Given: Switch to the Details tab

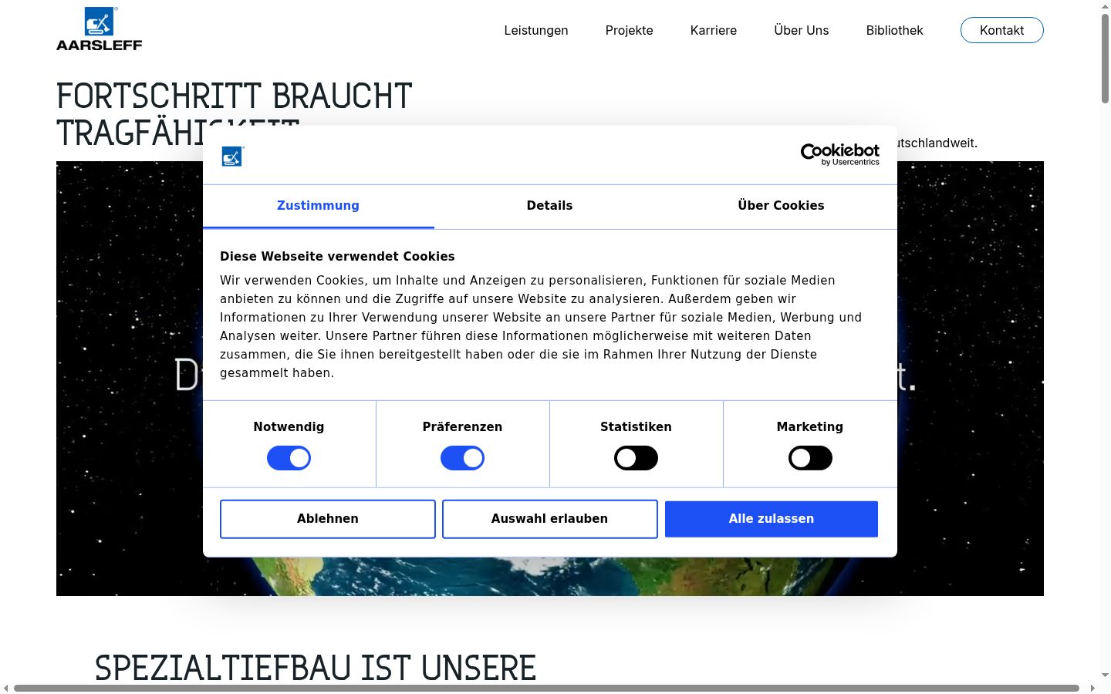Looking at the screenshot, I should (x=549, y=206).
